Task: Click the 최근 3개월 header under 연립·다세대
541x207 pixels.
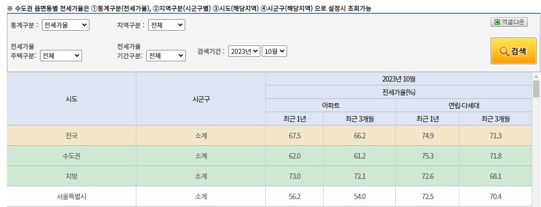Action: tap(496, 119)
